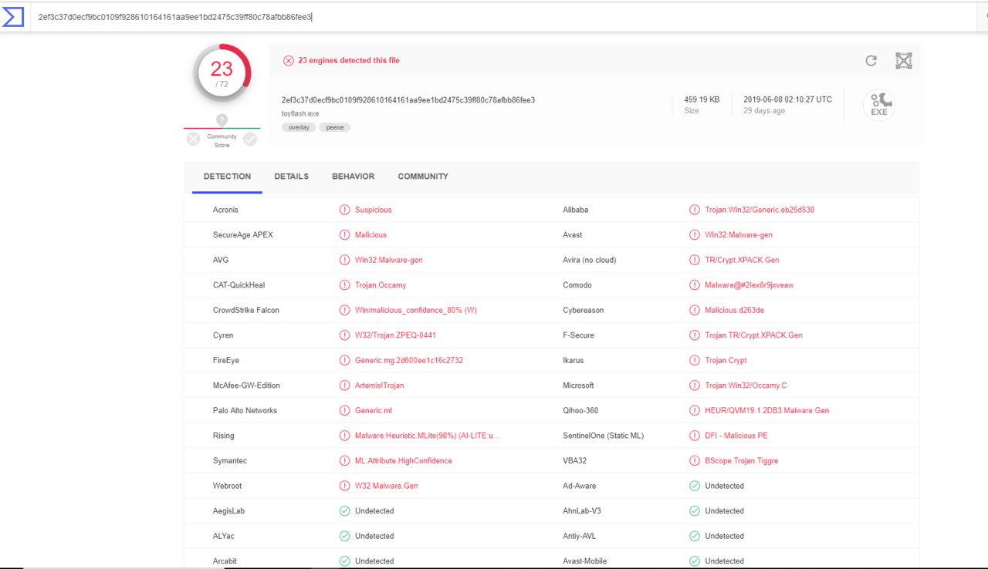This screenshot has width=988, height=569.
Task: Click the Symantec ML.Attribute.HighConfidence result
Action: click(404, 460)
